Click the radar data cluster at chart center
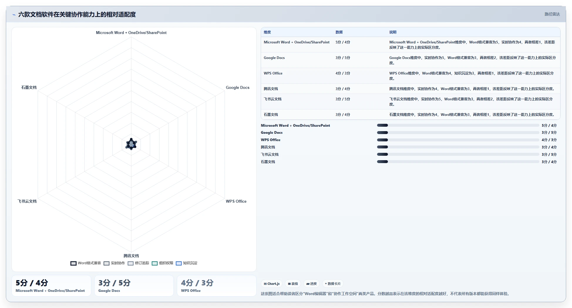Image resolution: width=572 pixels, height=308 pixels. click(131, 144)
